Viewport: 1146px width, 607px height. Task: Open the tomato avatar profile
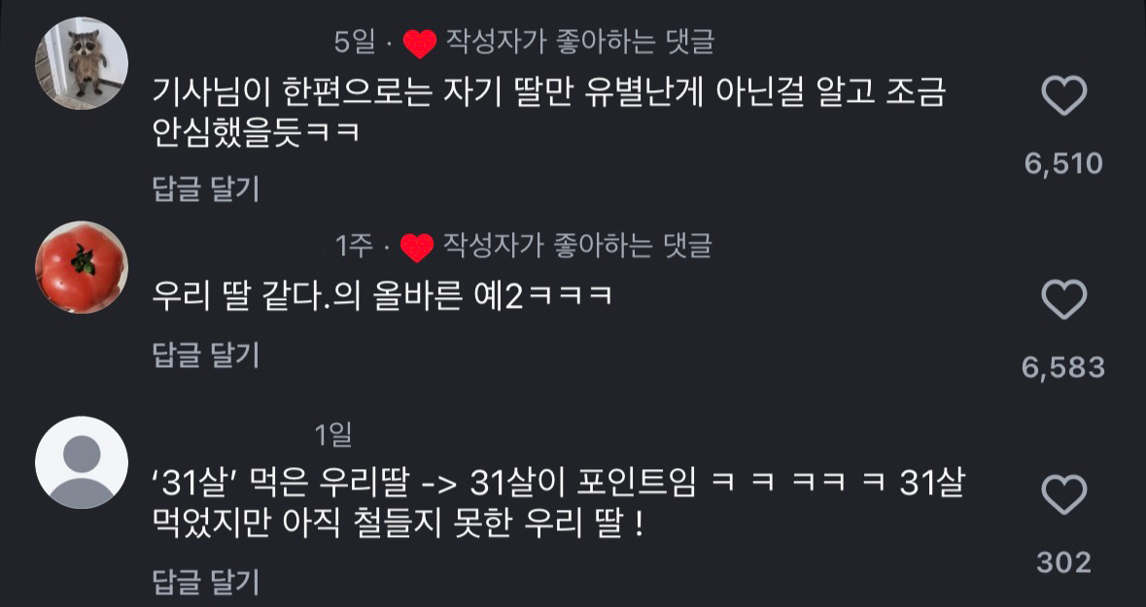[x=82, y=267]
